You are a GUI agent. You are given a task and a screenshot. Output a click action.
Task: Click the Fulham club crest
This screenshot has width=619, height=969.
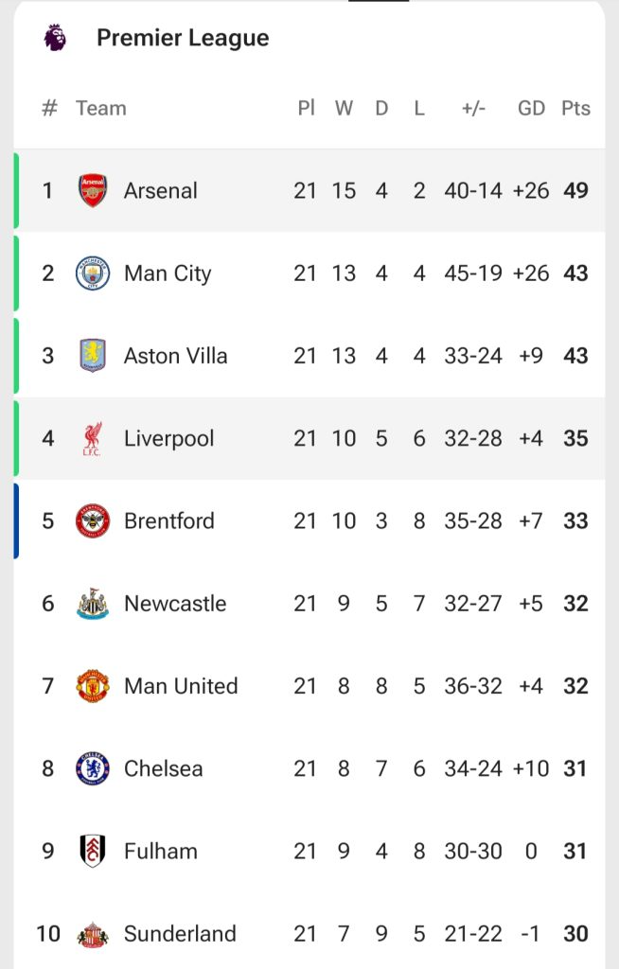click(x=93, y=852)
